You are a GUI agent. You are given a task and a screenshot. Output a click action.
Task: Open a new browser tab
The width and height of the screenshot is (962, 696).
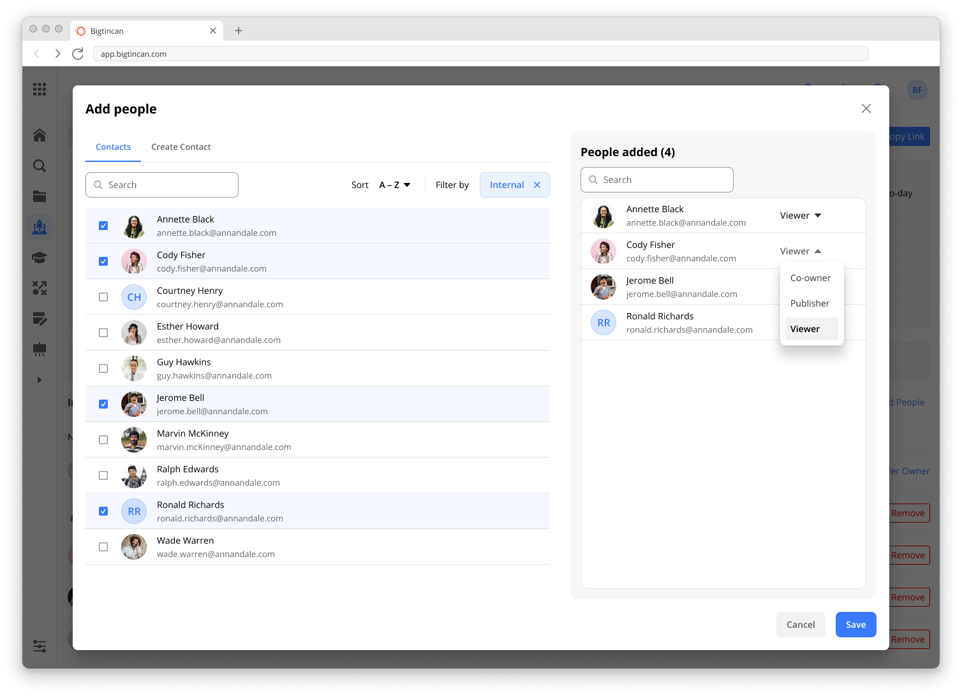tap(239, 31)
